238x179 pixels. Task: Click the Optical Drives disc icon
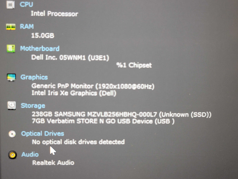(12, 134)
